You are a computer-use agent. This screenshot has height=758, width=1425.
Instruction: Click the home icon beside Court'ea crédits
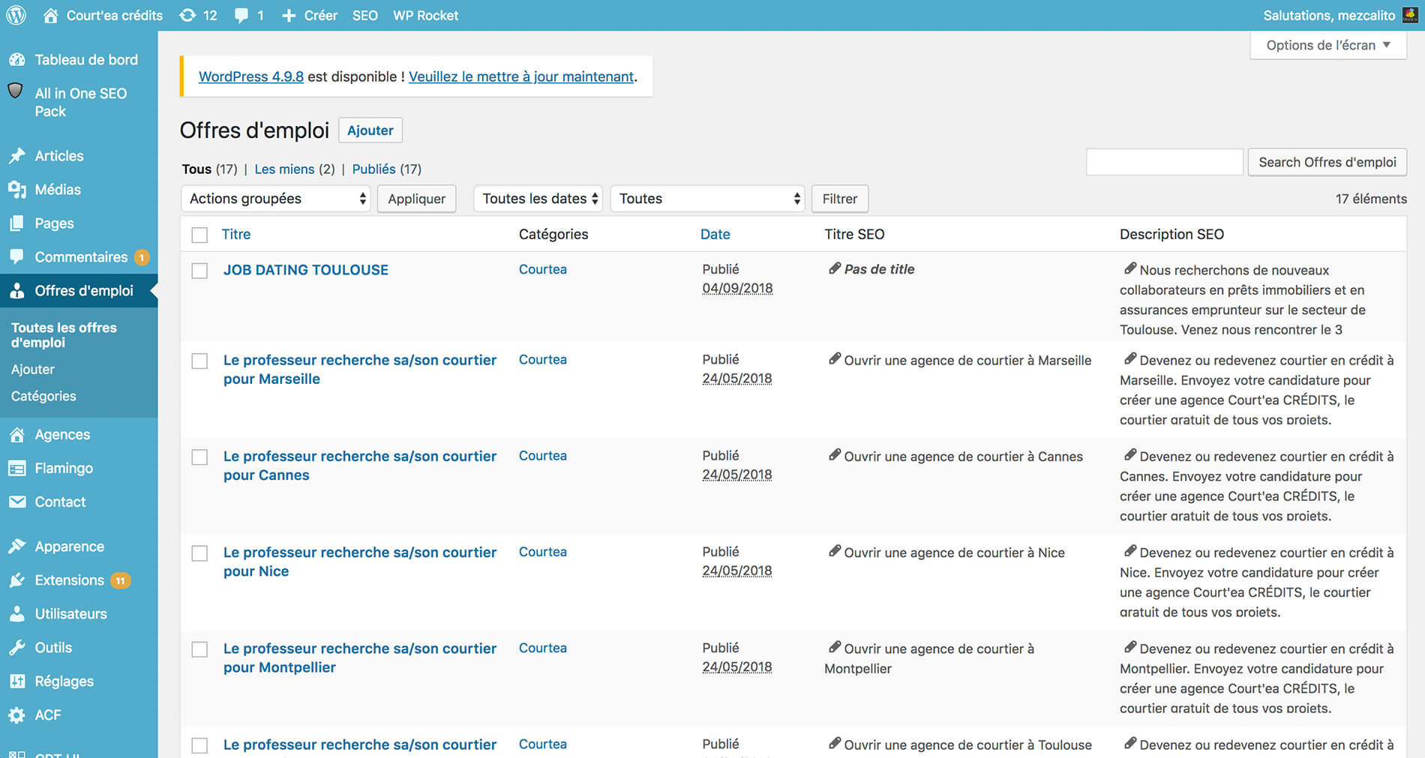click(50, 15)
